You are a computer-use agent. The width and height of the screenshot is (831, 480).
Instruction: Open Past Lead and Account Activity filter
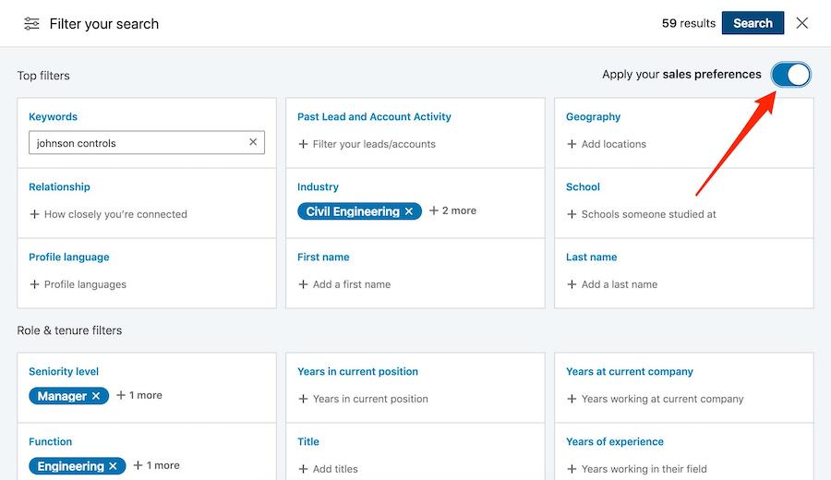tap(374, 117)
